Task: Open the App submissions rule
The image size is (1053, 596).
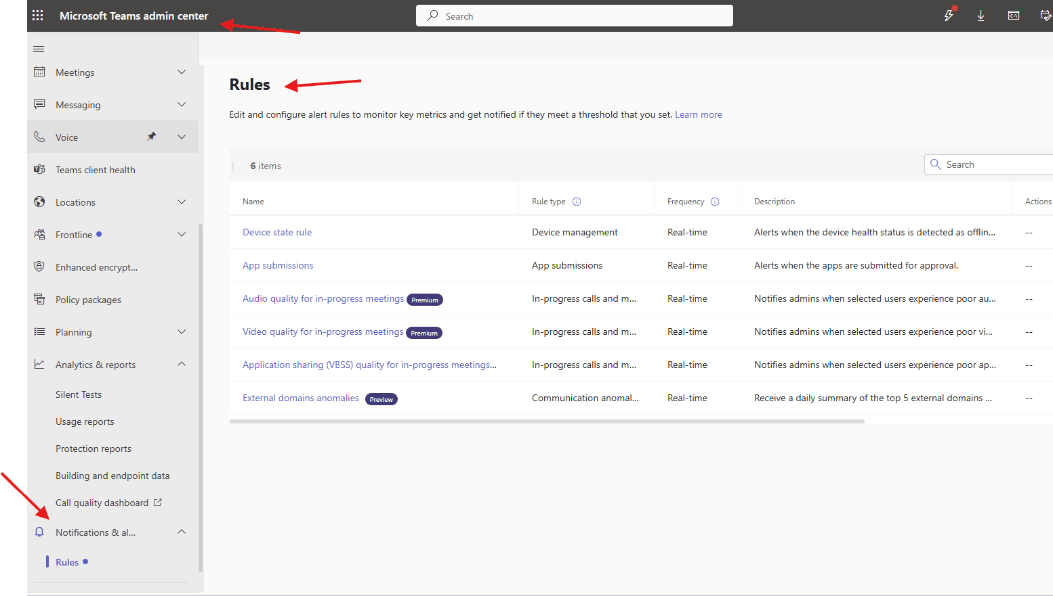Action: point(278,265)
